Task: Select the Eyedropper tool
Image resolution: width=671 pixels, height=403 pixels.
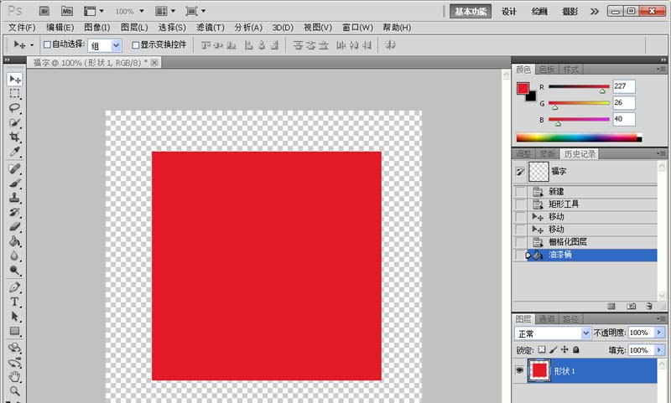Action: tap(14, 152)
